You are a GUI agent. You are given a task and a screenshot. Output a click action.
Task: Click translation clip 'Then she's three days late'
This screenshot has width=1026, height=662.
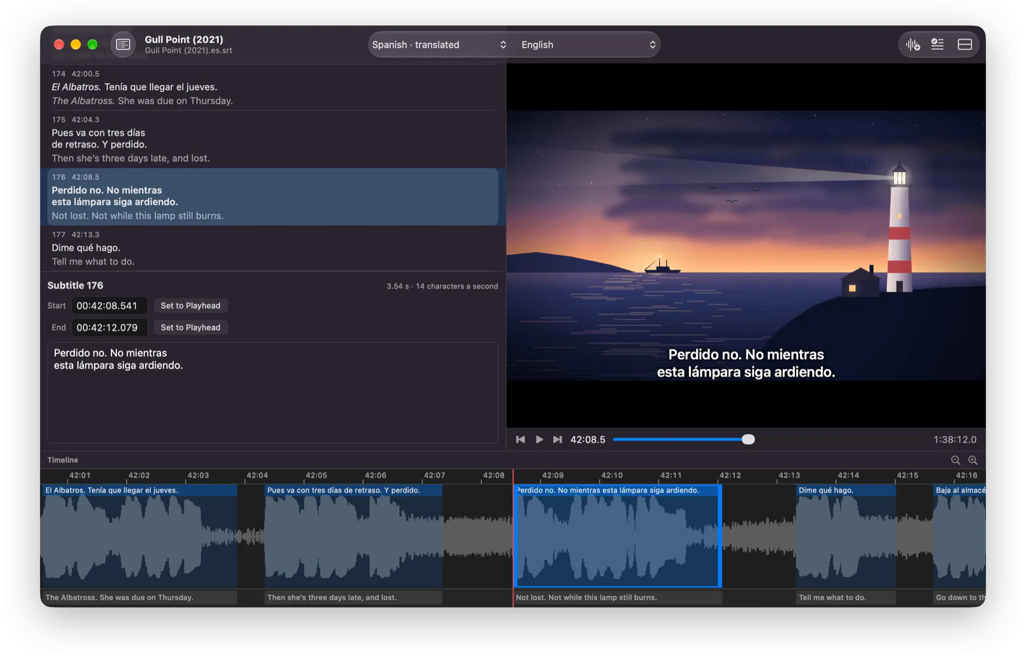[354, 597]
